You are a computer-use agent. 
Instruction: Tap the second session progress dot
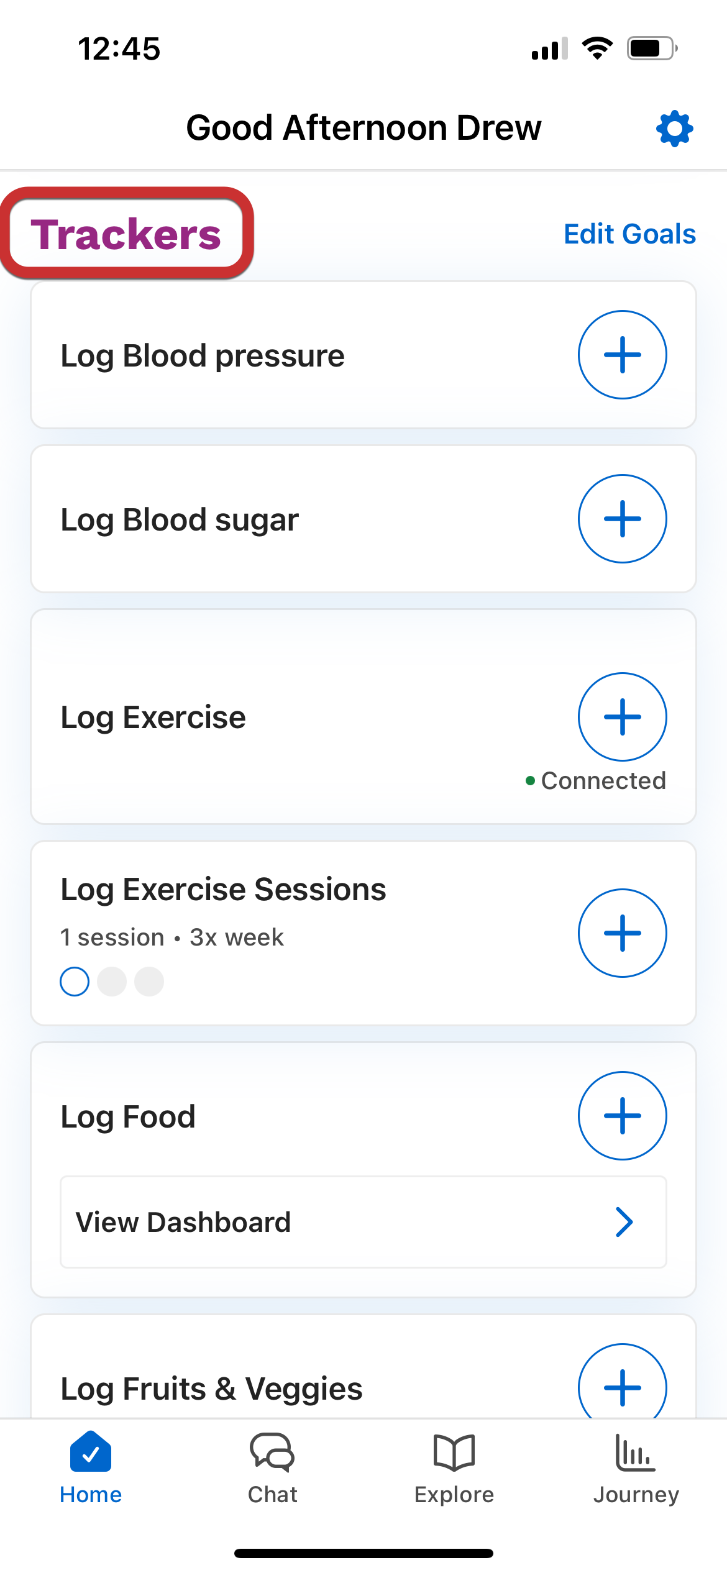click(112, 982)
